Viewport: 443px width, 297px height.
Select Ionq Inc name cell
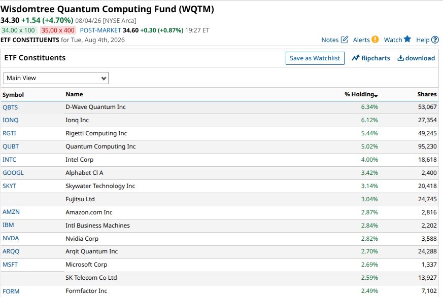point(77,120)
